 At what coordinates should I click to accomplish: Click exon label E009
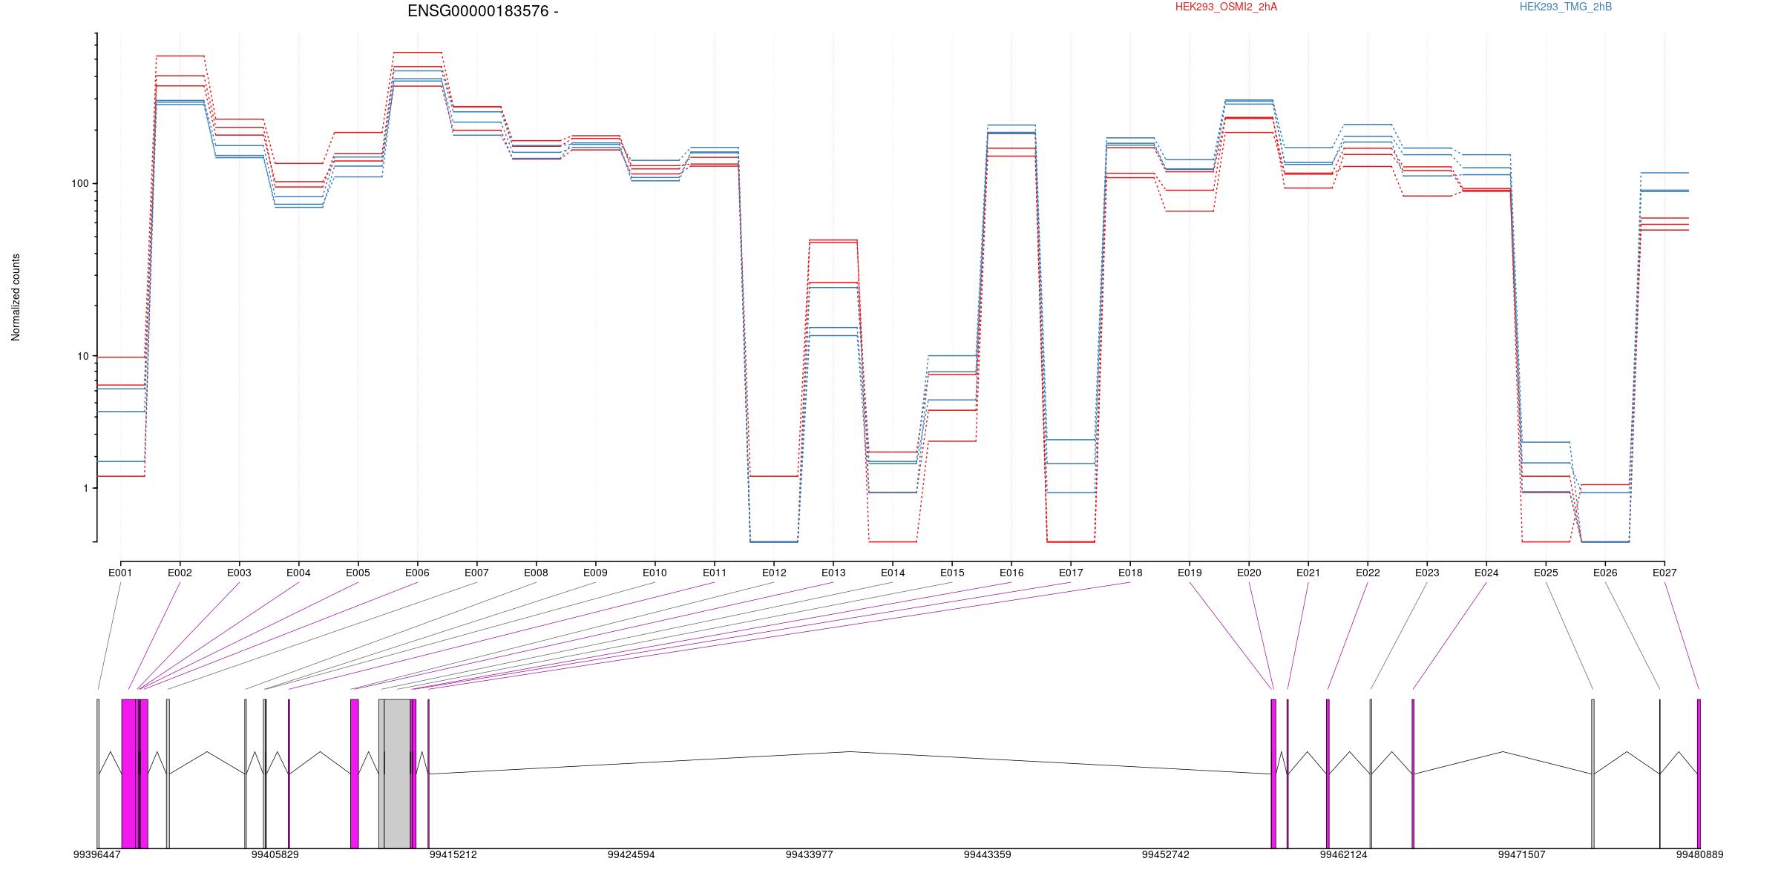click(x=595, y=573)
